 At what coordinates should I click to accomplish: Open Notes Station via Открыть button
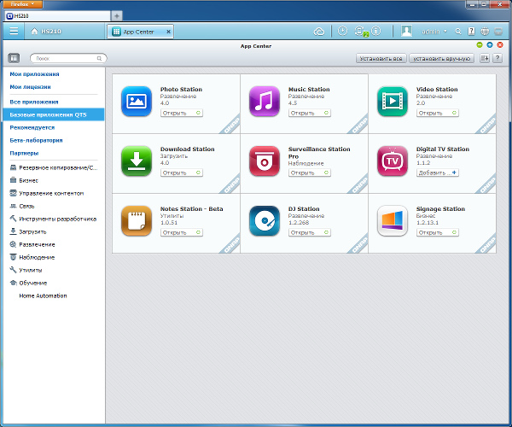point(182,232)
